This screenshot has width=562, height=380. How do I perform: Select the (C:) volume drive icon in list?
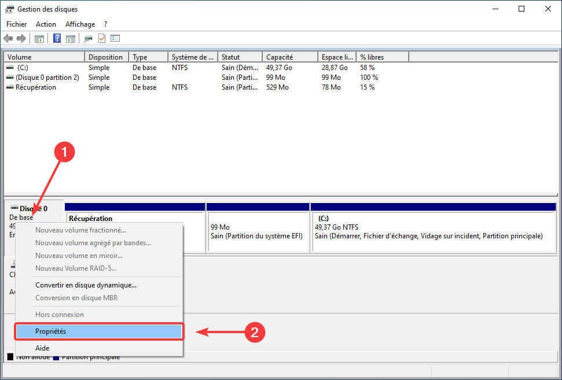(10, 67)
